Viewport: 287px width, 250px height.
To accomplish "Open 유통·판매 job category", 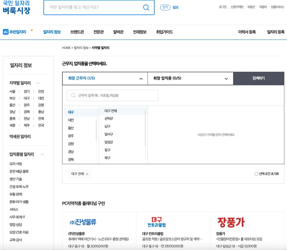I will click(x=16, y=194).
